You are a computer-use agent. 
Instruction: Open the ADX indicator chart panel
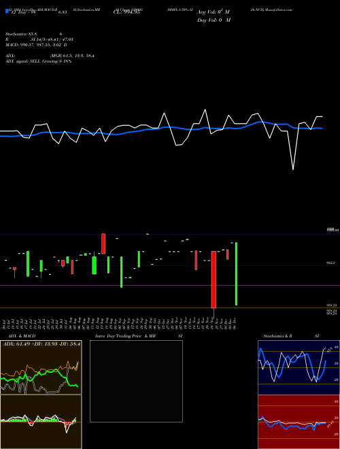(41, 367)
